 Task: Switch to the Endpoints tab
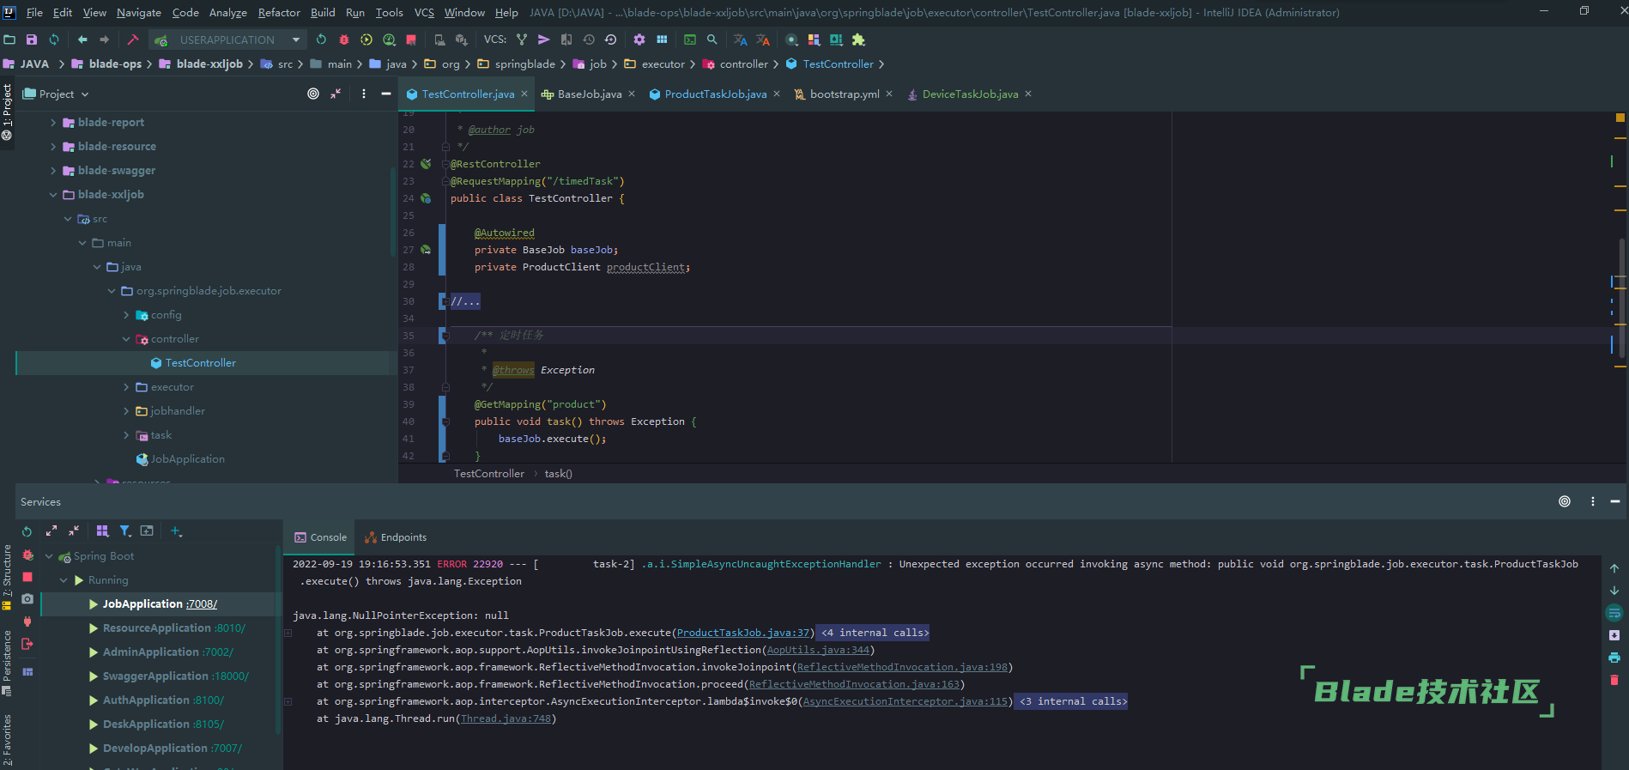pos(396,537)
